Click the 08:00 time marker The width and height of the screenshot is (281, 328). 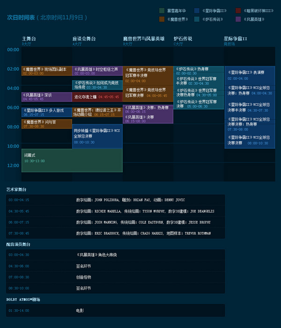[x=13, y=127]
